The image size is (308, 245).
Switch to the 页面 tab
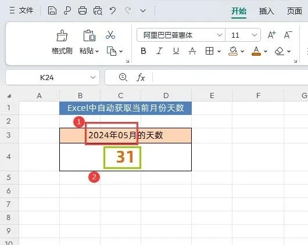click(x=295, y=11)
